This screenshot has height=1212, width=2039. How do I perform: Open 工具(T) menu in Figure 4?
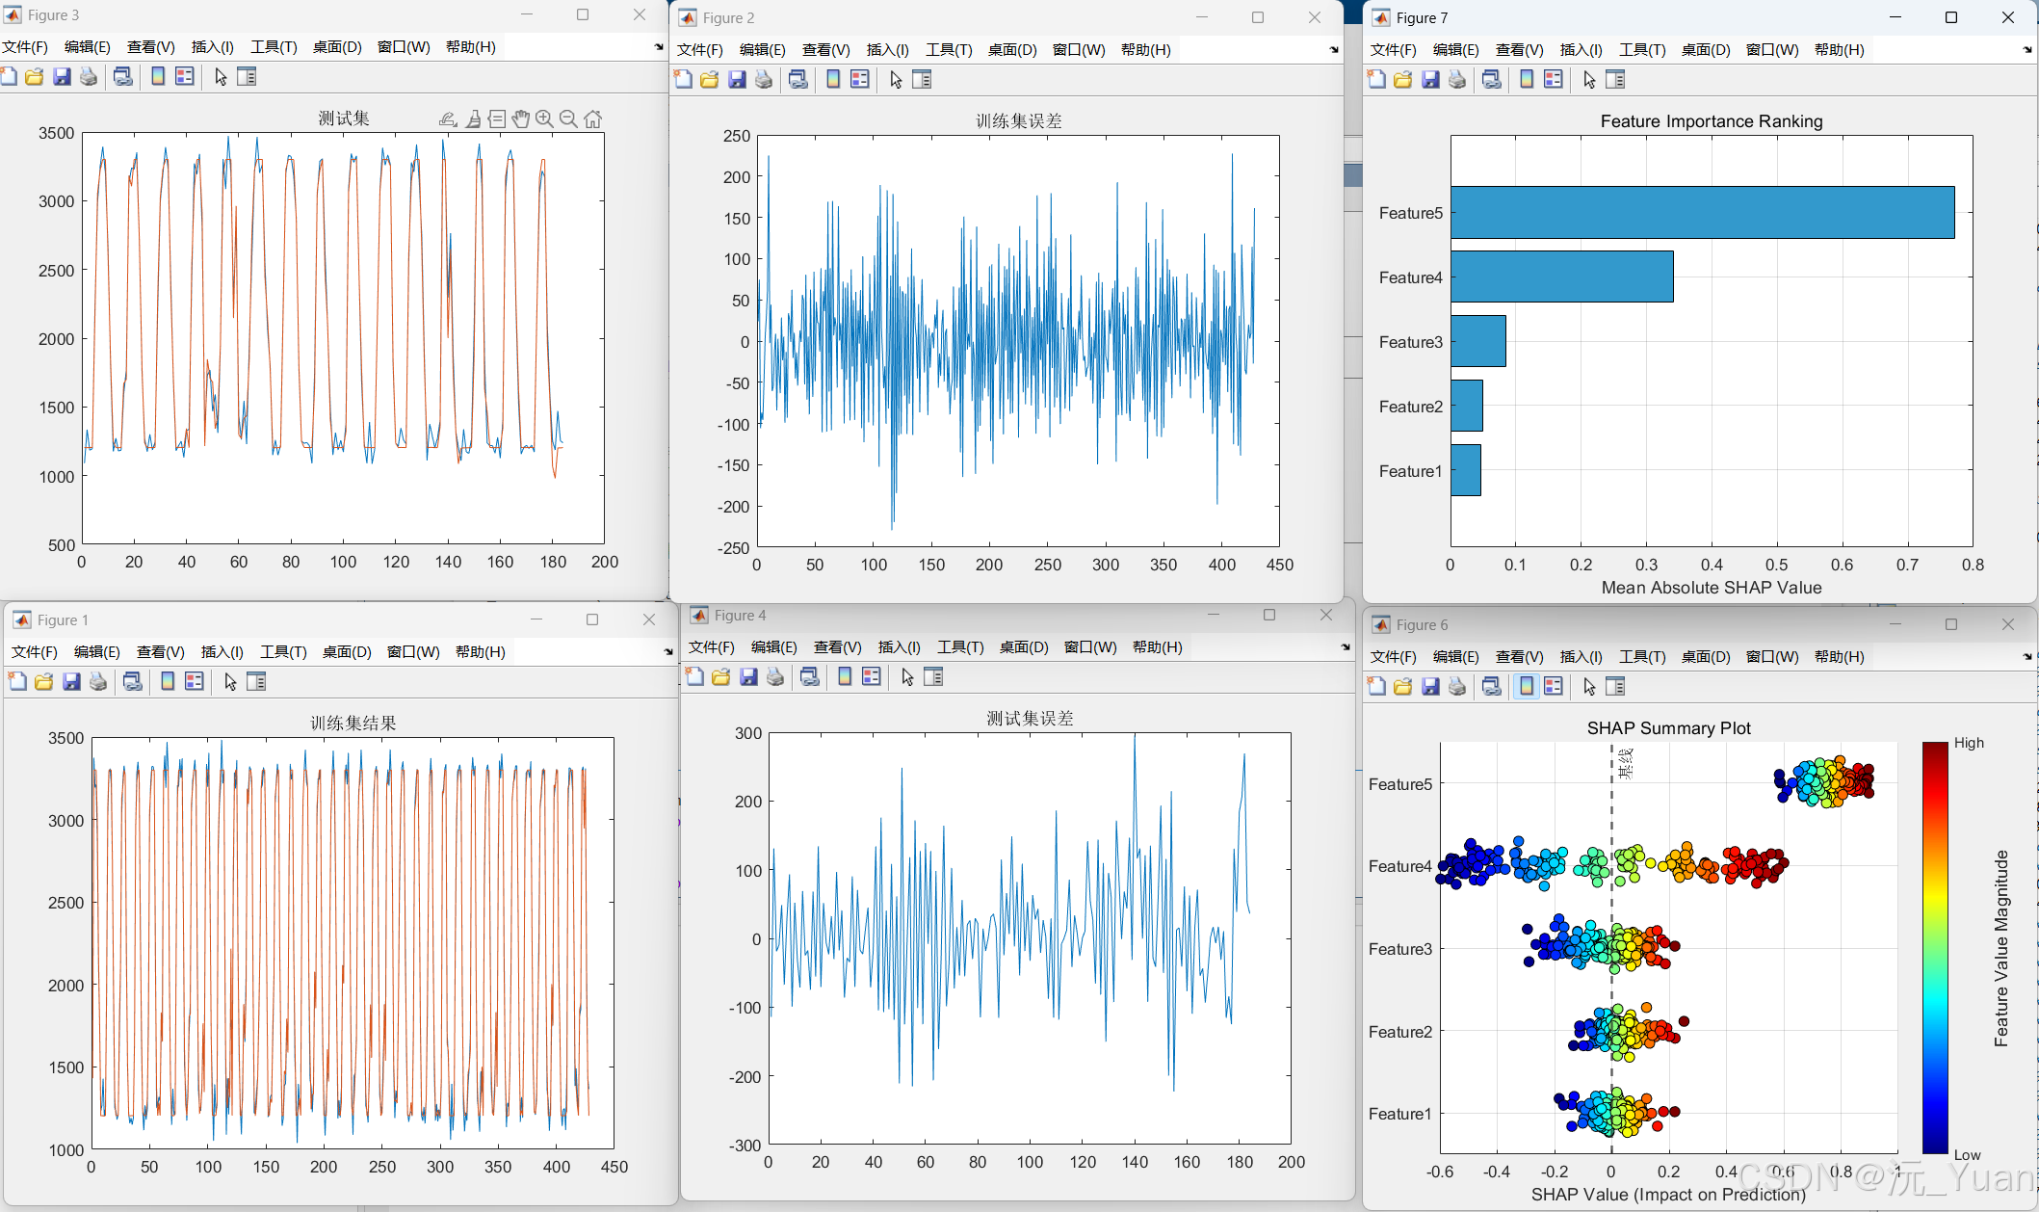(960, 647)
